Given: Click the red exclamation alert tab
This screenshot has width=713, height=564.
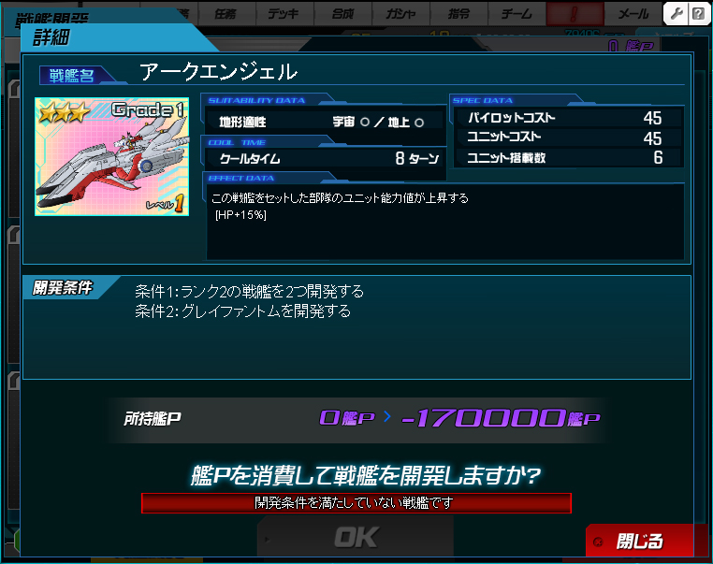Looking at the screenshot, I should coord(575,14).
